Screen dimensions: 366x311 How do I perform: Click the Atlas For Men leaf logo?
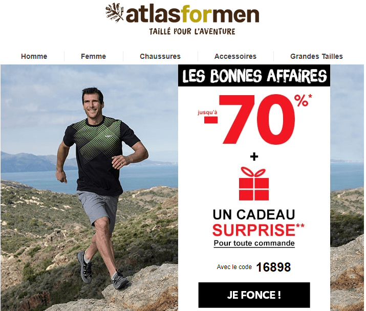coord(114,13)
